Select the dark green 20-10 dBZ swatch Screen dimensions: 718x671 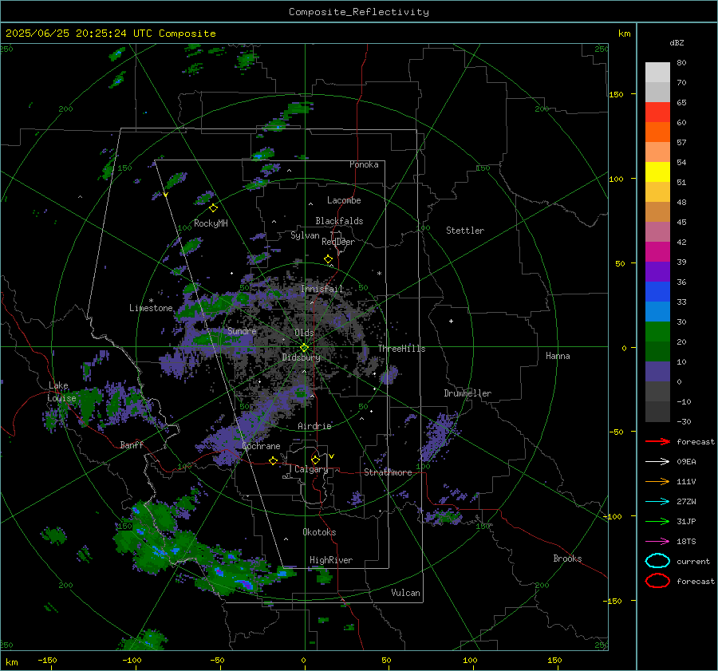(657, 351)
